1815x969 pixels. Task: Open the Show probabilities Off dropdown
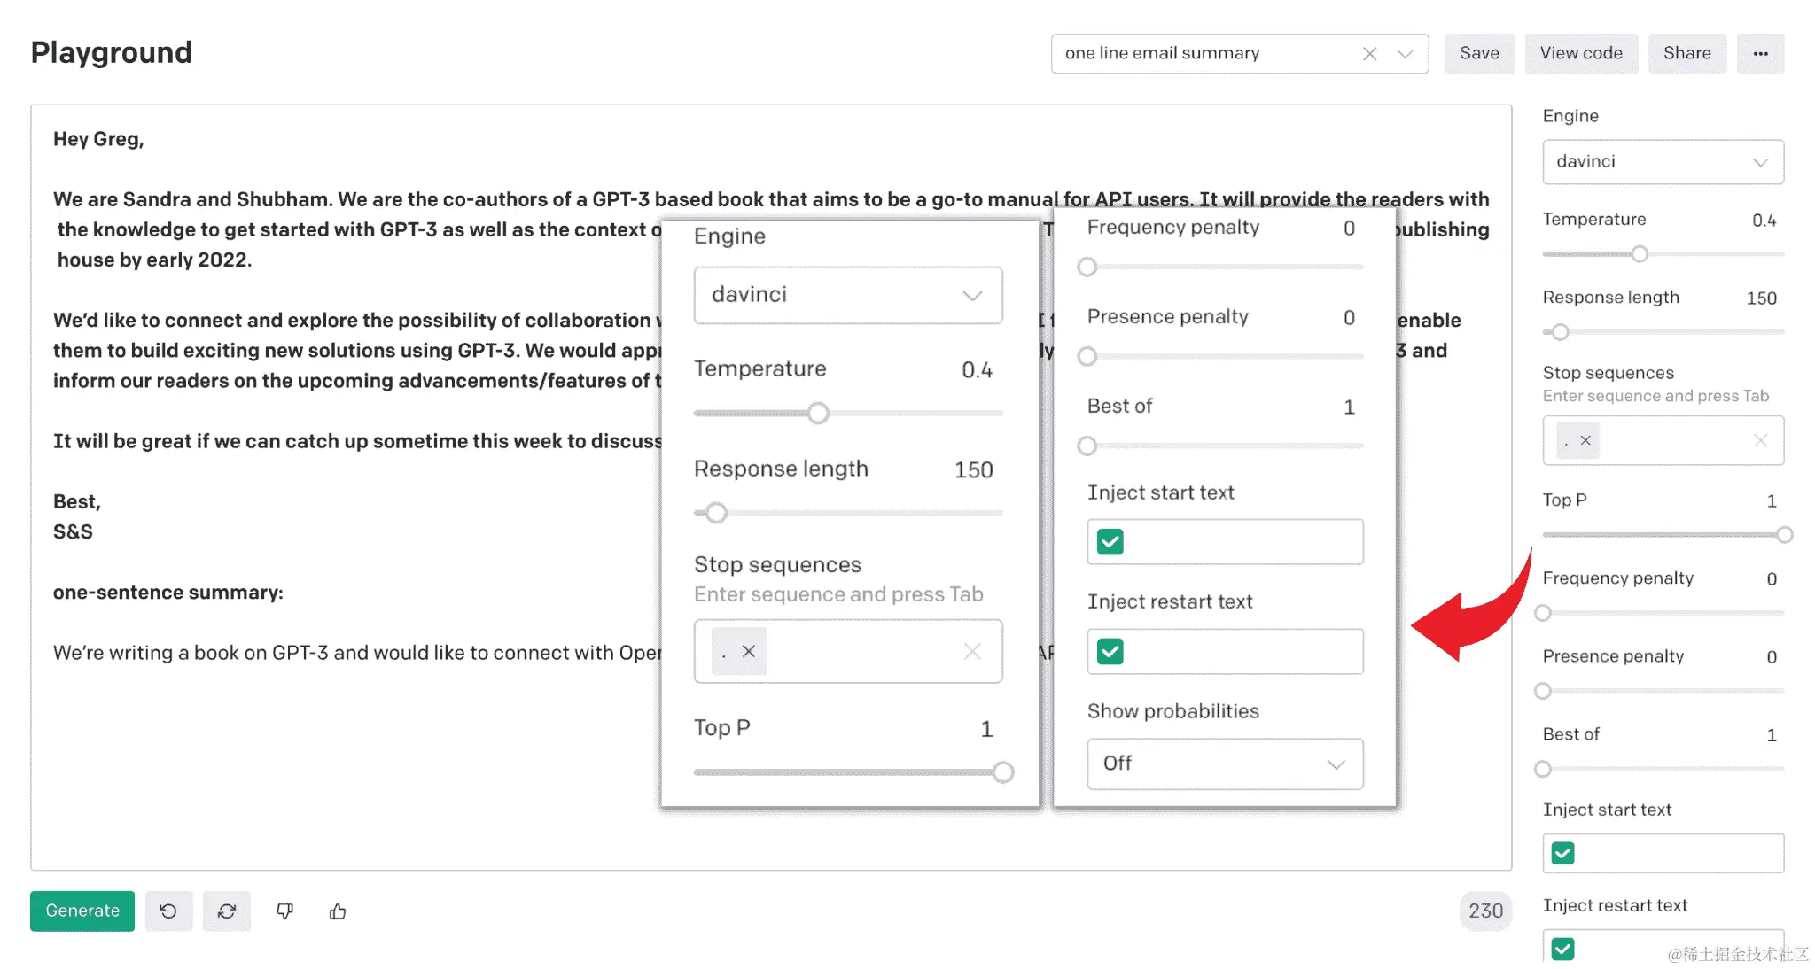[x=1225, y=764]
